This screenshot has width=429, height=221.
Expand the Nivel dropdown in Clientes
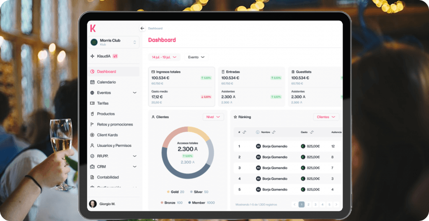click(x=213, y=117)
